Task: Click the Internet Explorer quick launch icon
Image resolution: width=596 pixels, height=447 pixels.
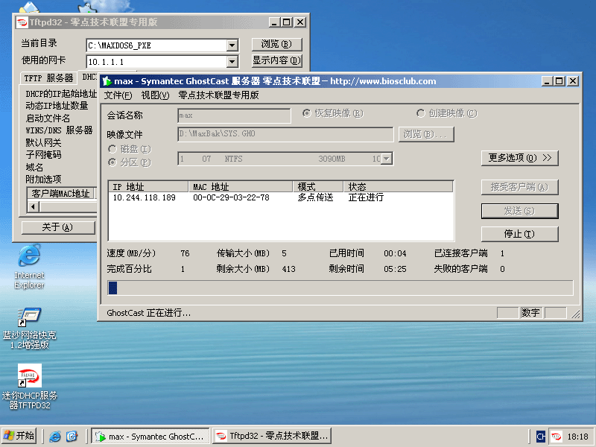Action: pyautogui.click(x=56, y=437)
